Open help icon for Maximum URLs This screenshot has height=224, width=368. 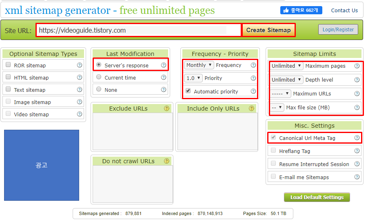coord(357,94)
